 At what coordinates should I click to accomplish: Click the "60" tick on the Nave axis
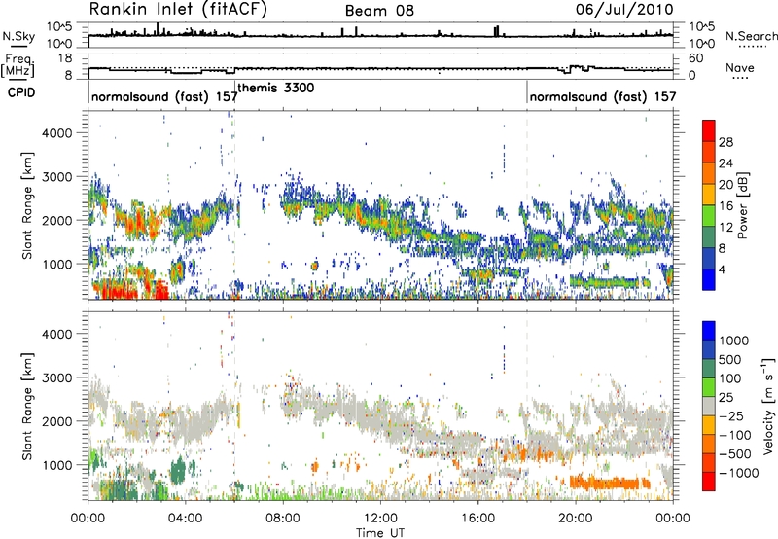pos(696,58)
